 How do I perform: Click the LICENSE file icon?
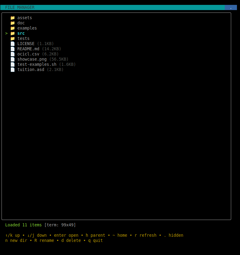click(13, 44)
